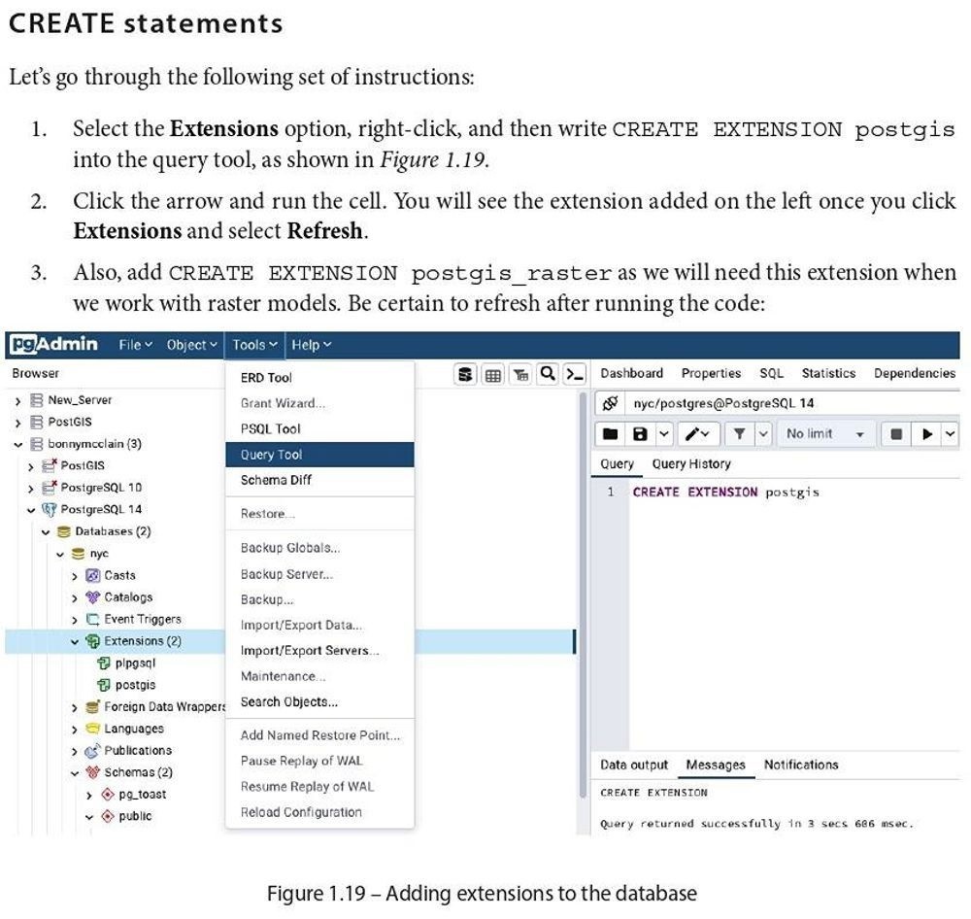Stop the running query
This screenshot has width=971, height=919.
pyautogui.click(x=896, y=434)
